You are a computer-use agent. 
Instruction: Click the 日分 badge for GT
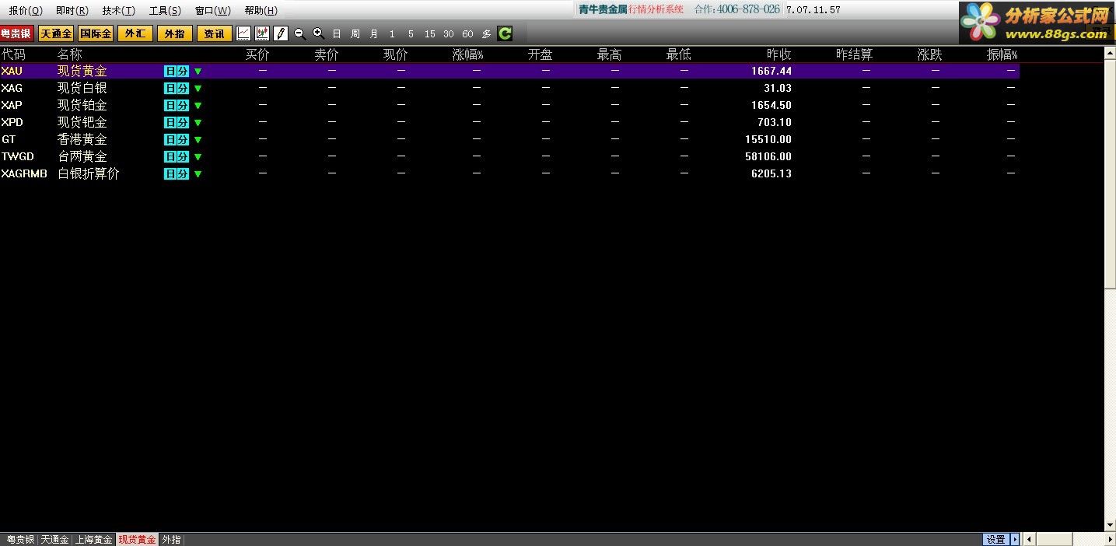(177, 139)
